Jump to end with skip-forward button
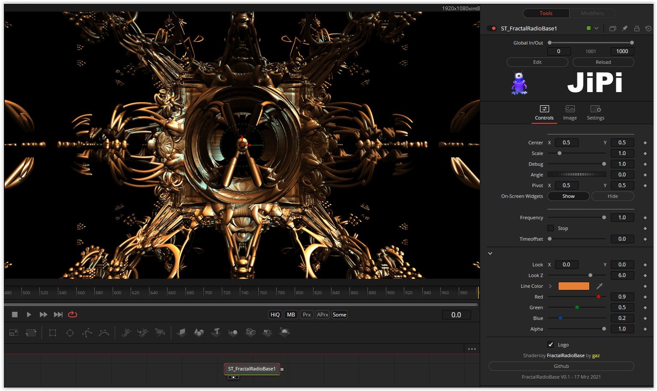The image size is (657, 391). [x=58, y=314]
